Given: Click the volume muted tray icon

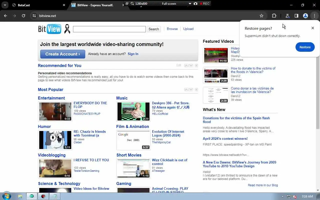Looking at the screenshot, I should 295,196.
